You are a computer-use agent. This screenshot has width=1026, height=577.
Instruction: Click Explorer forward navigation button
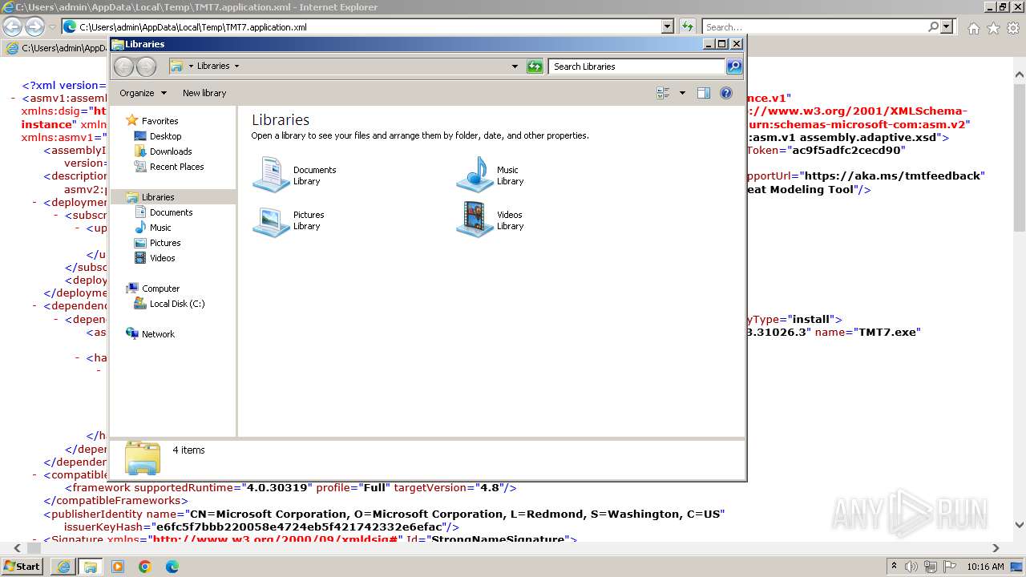(146, 67)
